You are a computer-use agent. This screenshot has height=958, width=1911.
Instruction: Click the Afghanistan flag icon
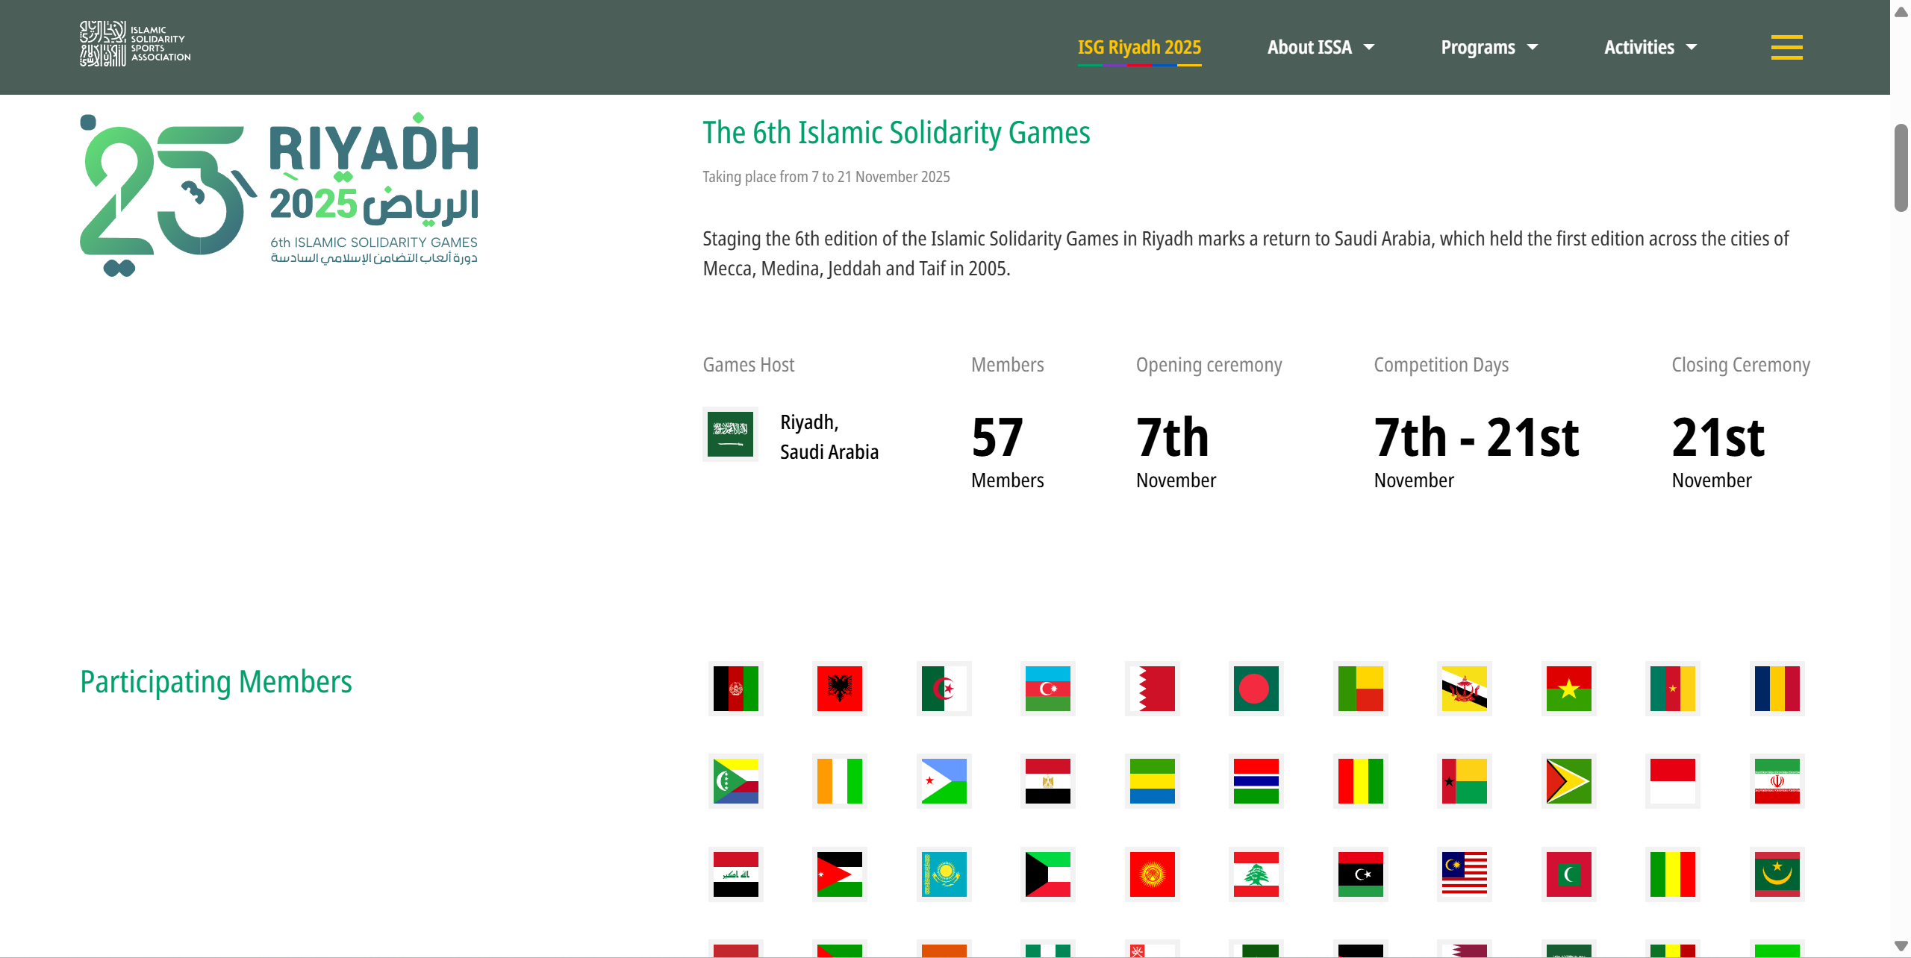click(735, 688)
